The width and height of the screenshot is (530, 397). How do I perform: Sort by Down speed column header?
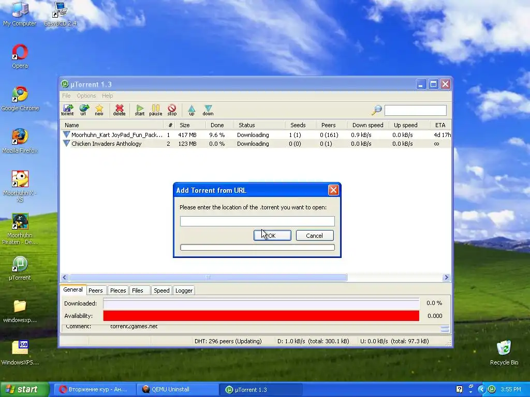click(x=368, y=125)
